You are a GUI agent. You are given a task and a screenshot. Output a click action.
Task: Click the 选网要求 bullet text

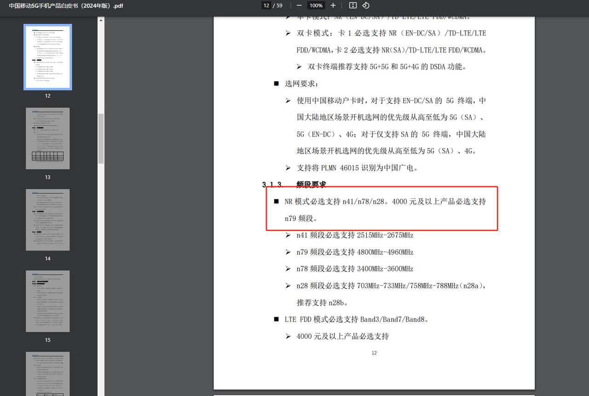(301, 84)
